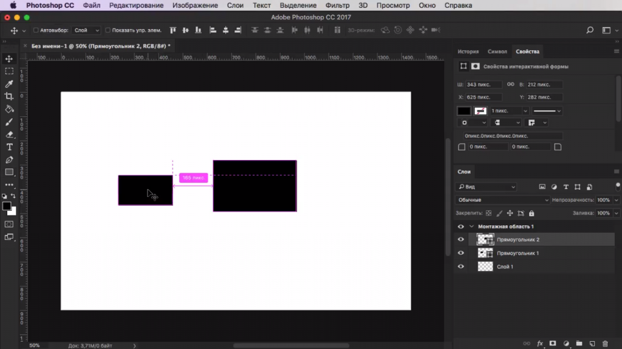The width and height of the screenshot is (622, 349).
Task: Add a layer style (fx)
Action: tap(540, 344)
